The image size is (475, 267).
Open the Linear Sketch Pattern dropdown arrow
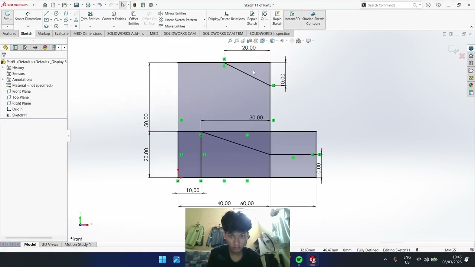204,20
